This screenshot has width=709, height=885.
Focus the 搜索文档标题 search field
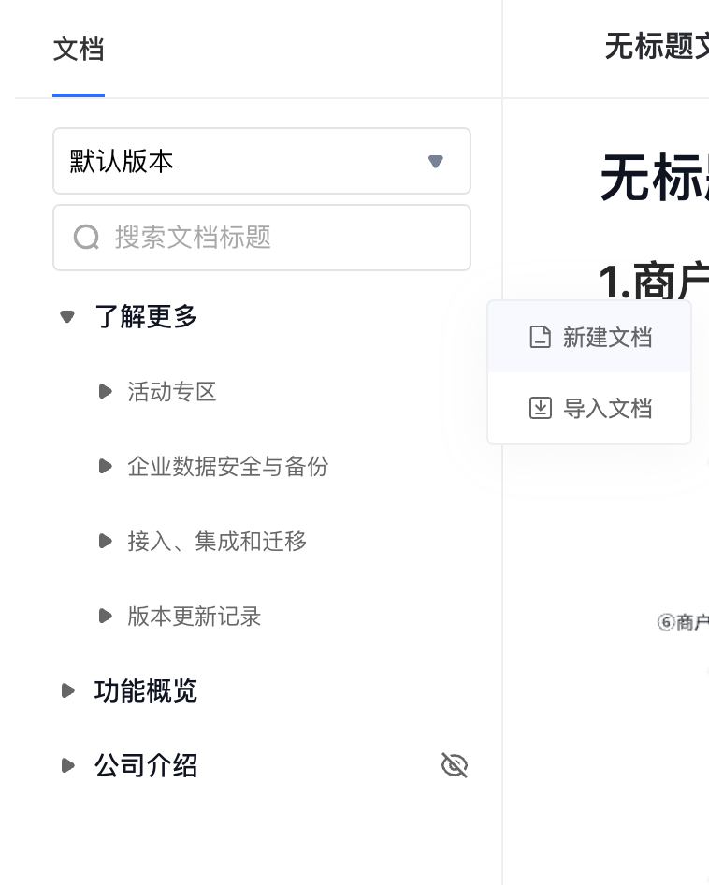pyautogui.click(x=262, y=238)
